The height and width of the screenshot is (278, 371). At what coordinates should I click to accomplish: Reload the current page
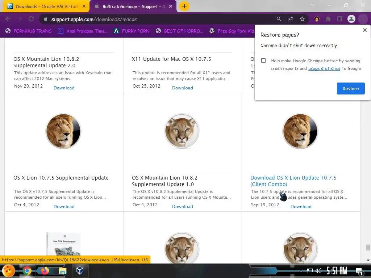tap(31, 19)
